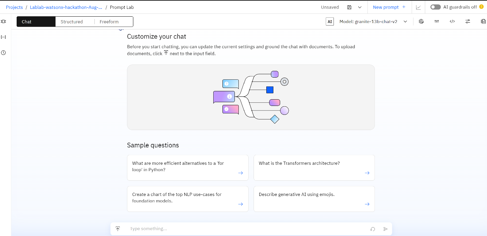The height and width of the screenshot is (236, 487).
Task: Click the reset chat icon in input bar
Action: 372,229
